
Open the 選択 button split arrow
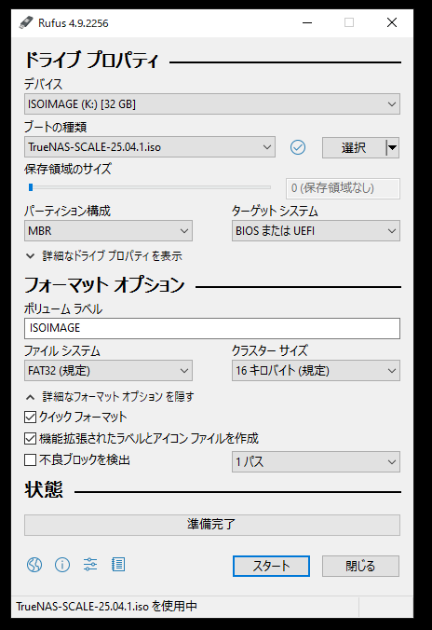pos(392,147)
